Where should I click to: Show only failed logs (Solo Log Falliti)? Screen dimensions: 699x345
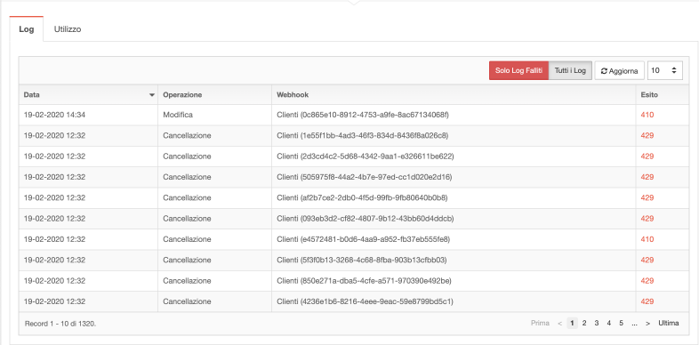pos(518,71)
